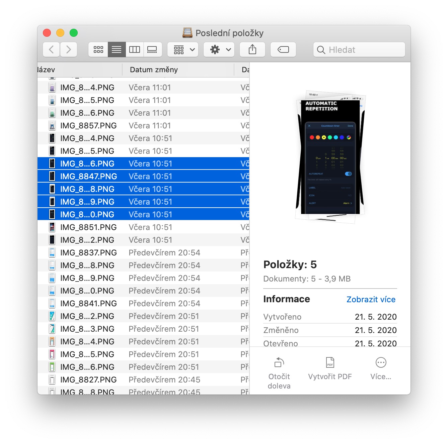Screen dimensions: 448x444
Task: Switch to gallery view
Action: (x=153, y=49)
